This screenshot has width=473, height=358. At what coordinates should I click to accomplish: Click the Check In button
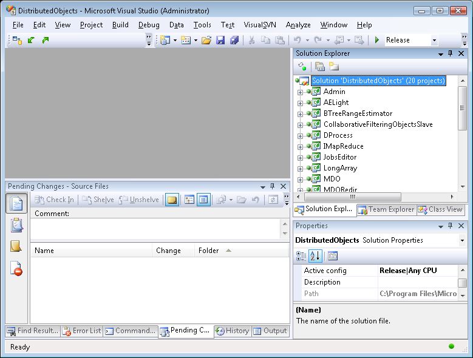tap(54, 200)
